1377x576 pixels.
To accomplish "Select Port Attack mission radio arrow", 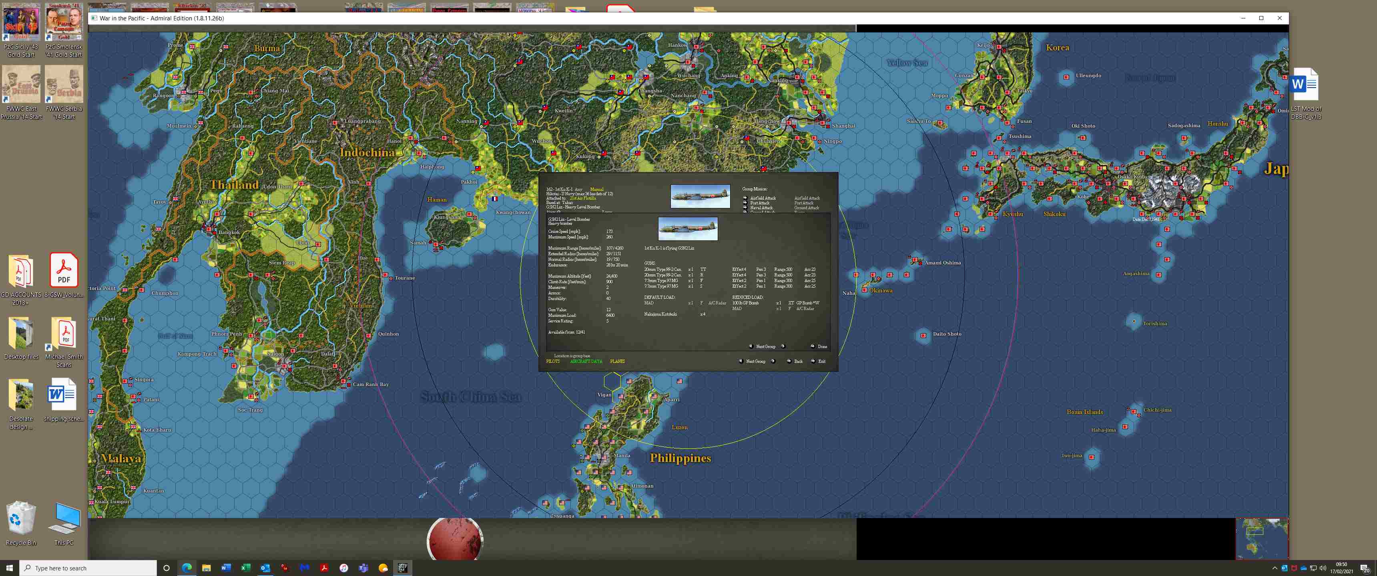I will point(745,203).
